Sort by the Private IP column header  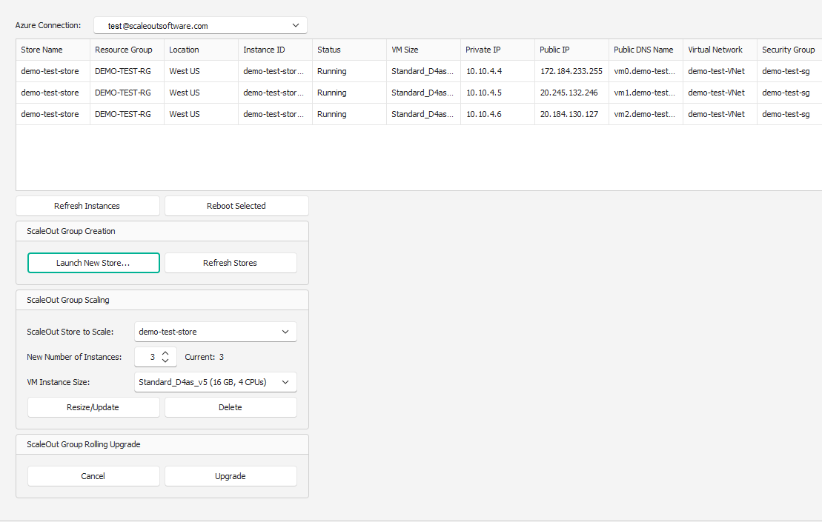pos(497,50)
